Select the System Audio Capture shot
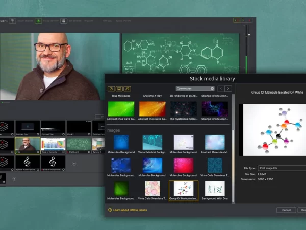The width and height of the screenshot is (306, 230). (28, 164)
